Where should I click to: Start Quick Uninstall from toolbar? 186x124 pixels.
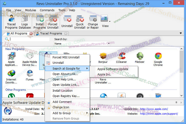[80, 22]
